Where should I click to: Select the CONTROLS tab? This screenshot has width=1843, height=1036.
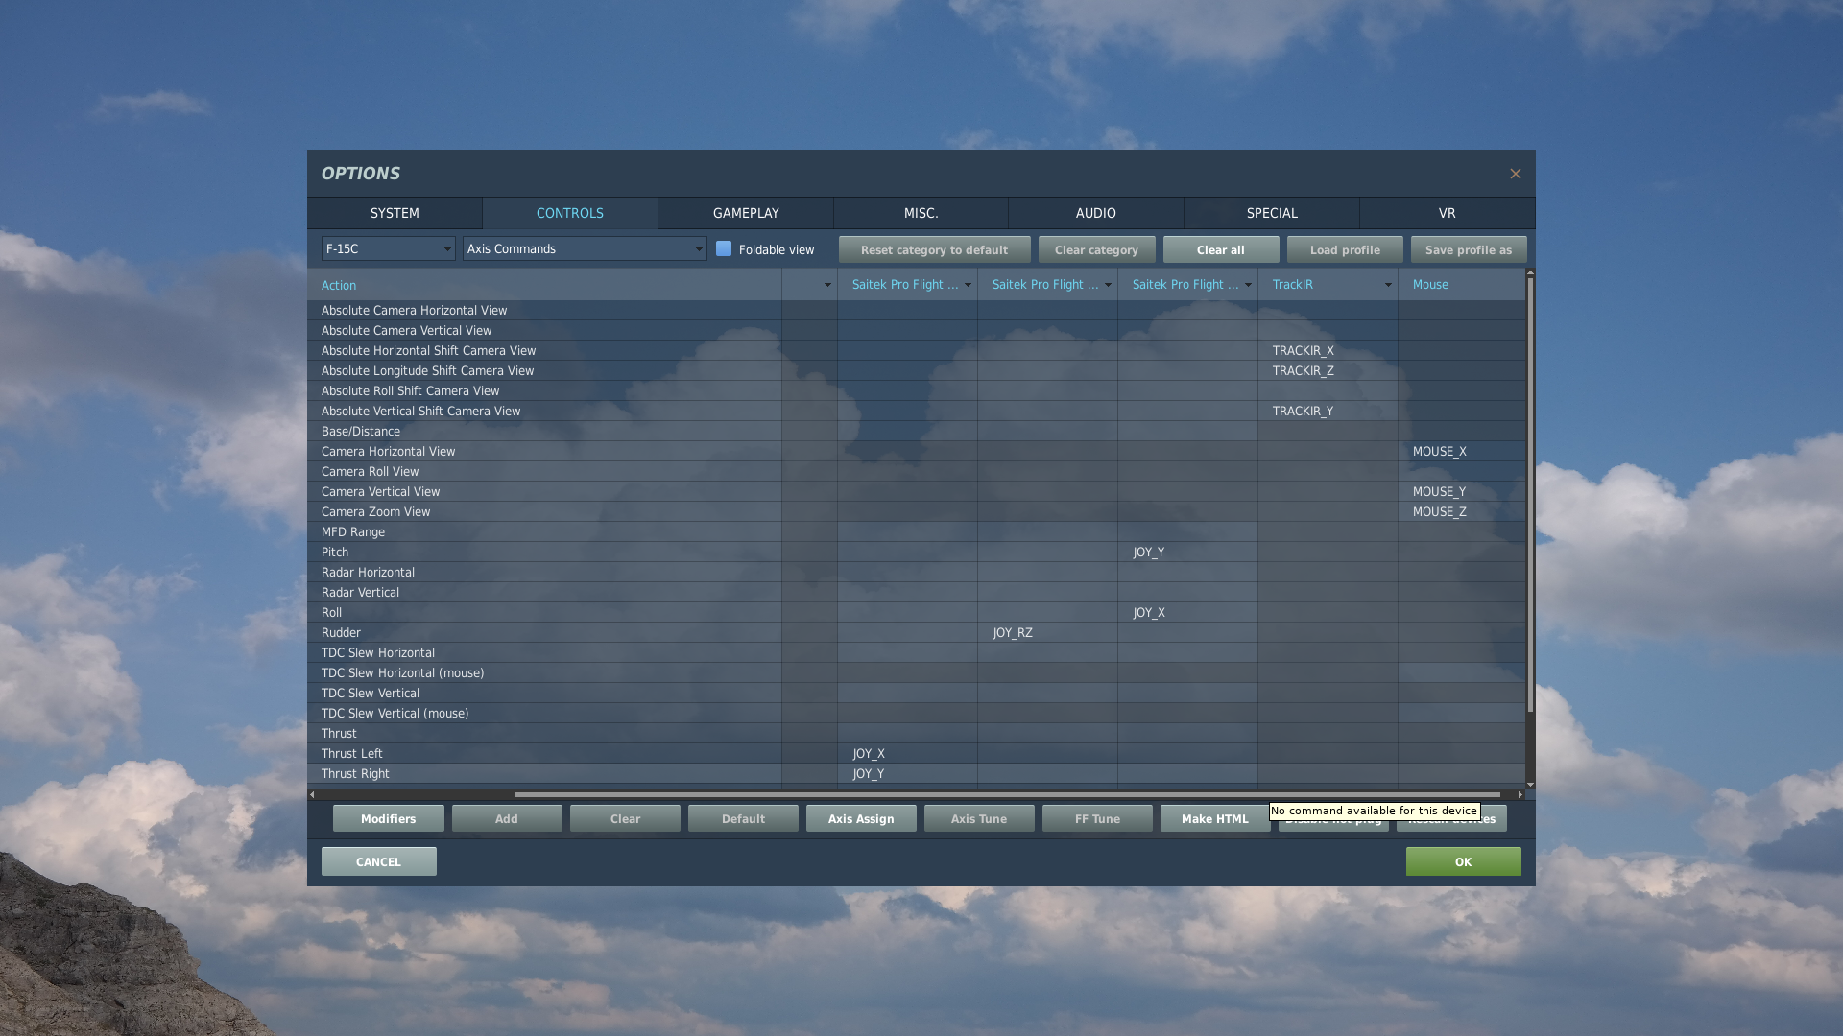tap(570, 213)
